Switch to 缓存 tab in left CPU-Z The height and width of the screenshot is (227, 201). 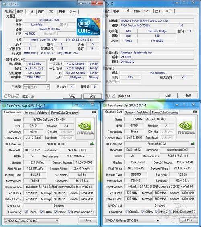(20, 12)
